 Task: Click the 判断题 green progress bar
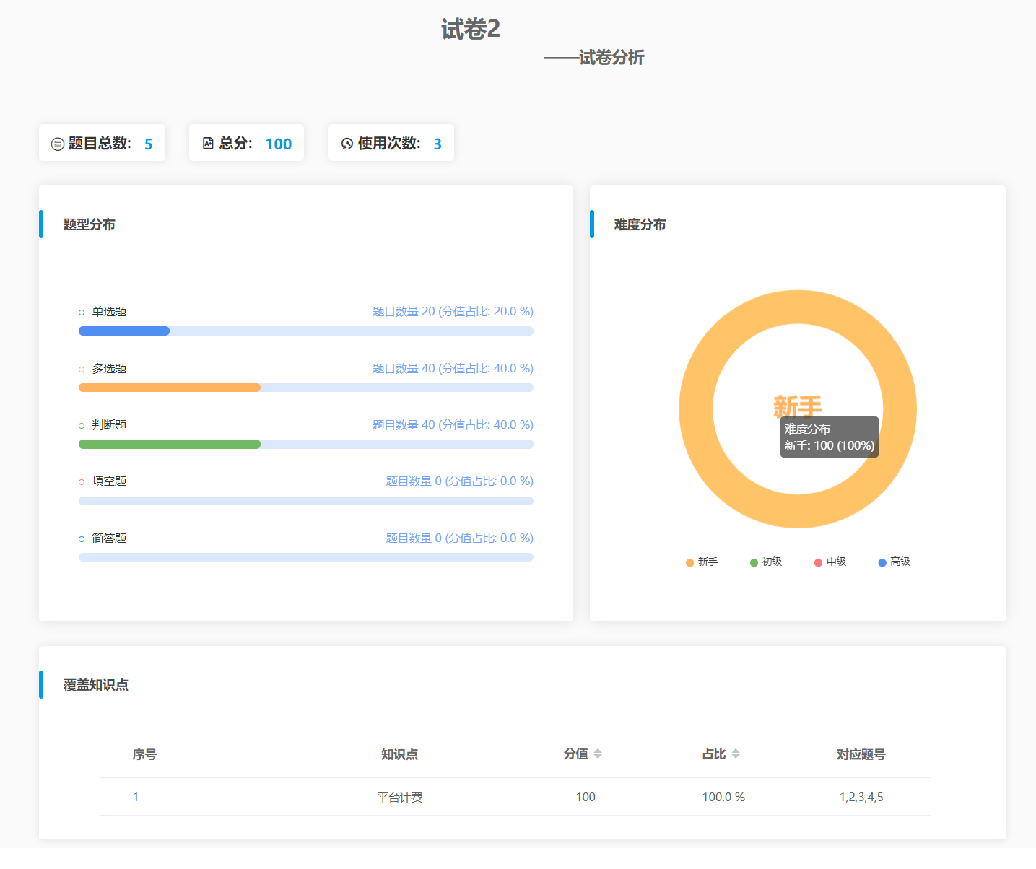(170, 444)
